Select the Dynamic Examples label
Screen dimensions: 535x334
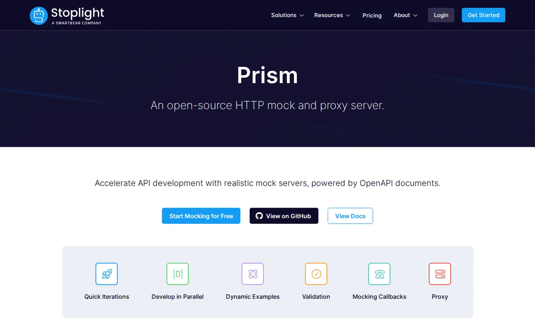click(x=253, y=297)
